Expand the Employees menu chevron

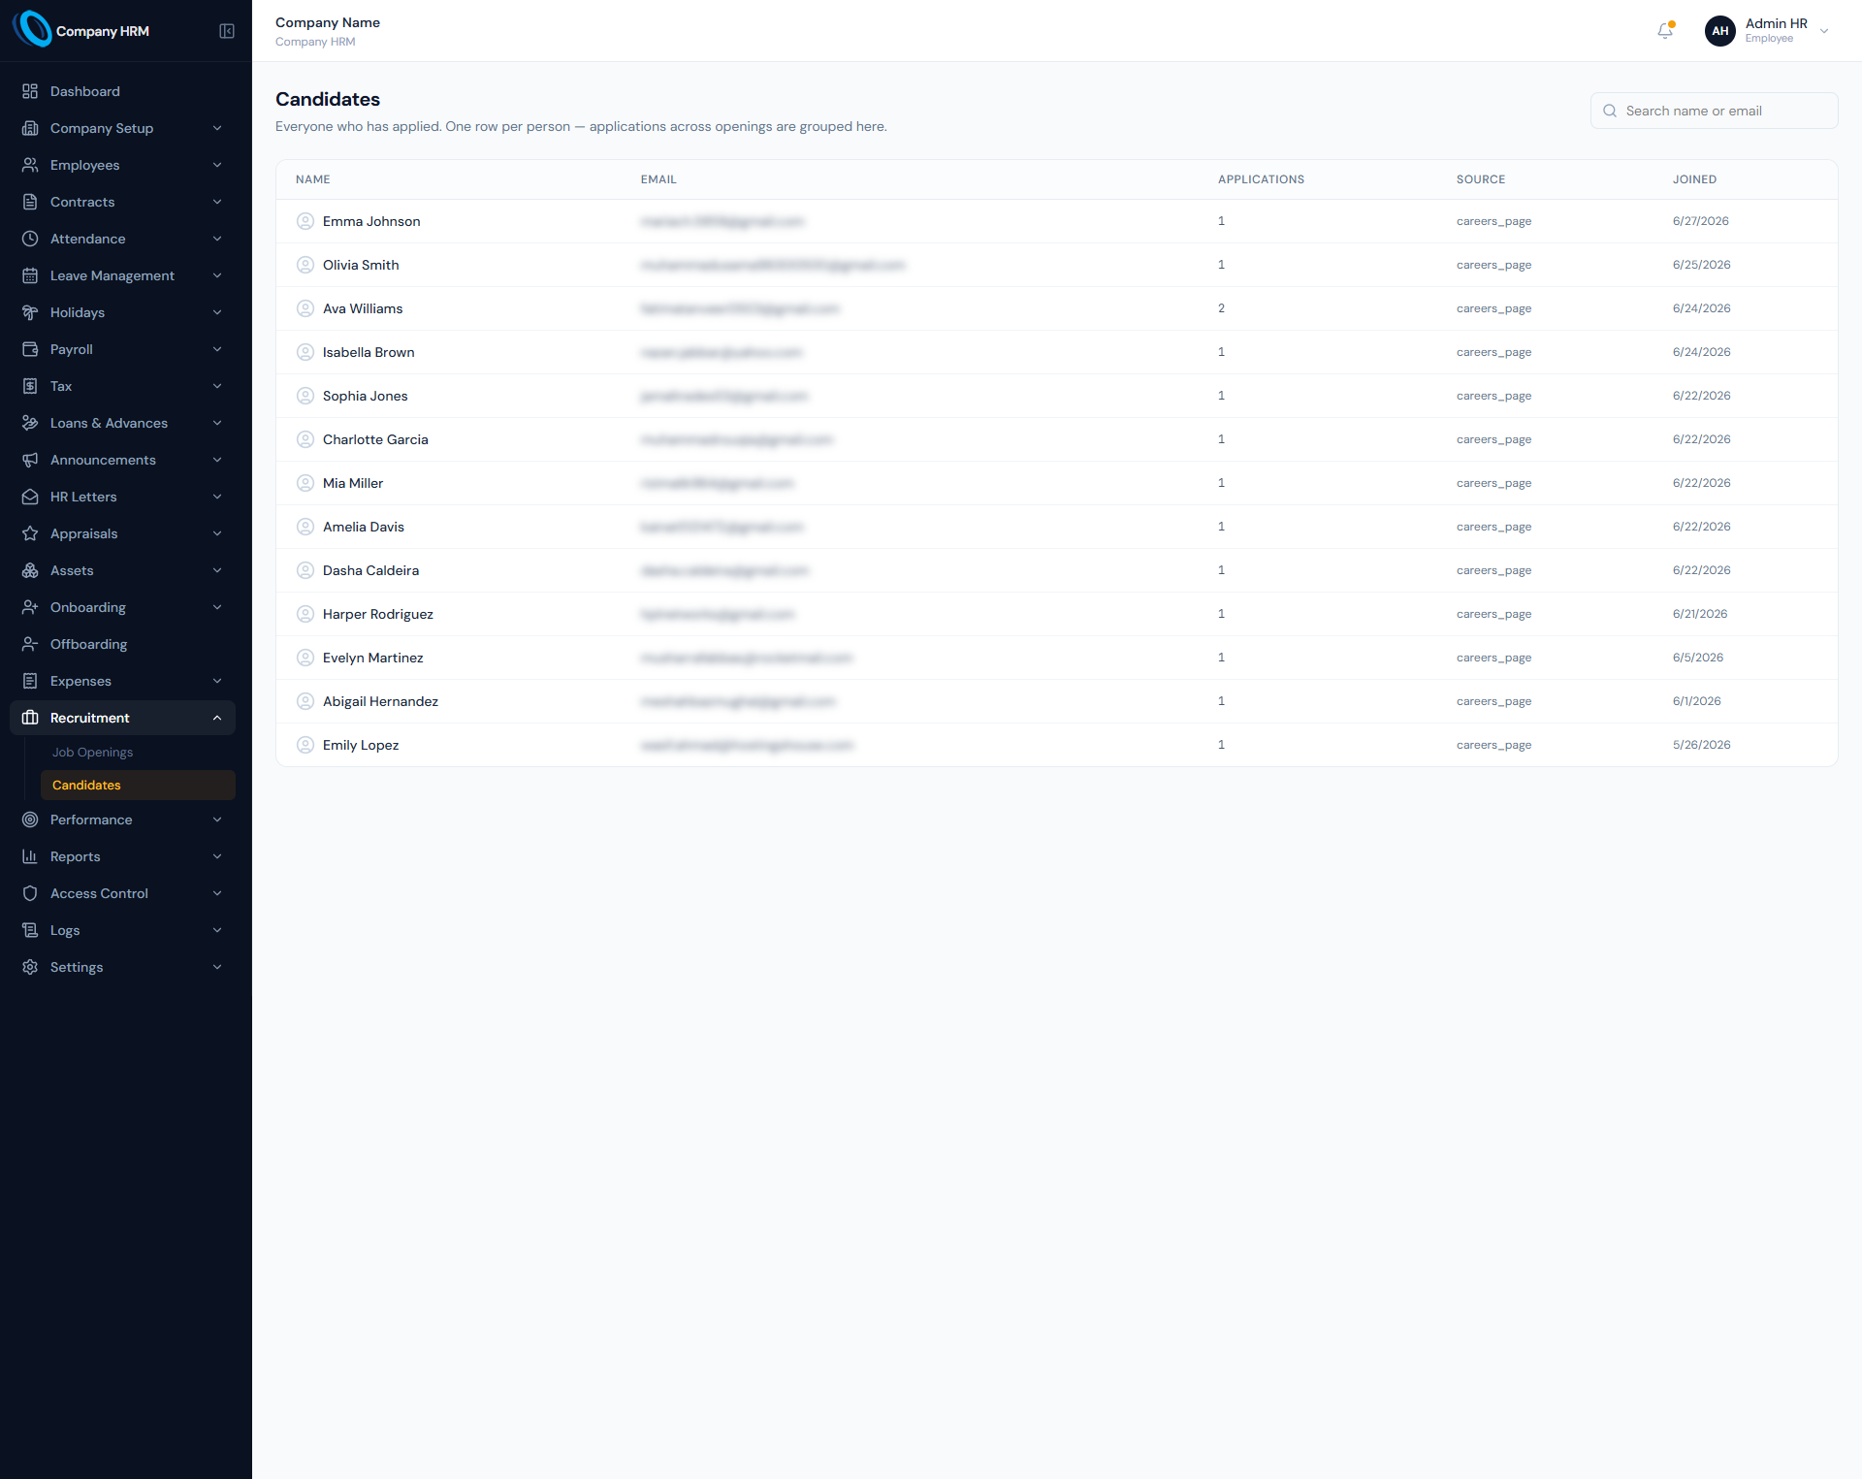pos(217,165)
